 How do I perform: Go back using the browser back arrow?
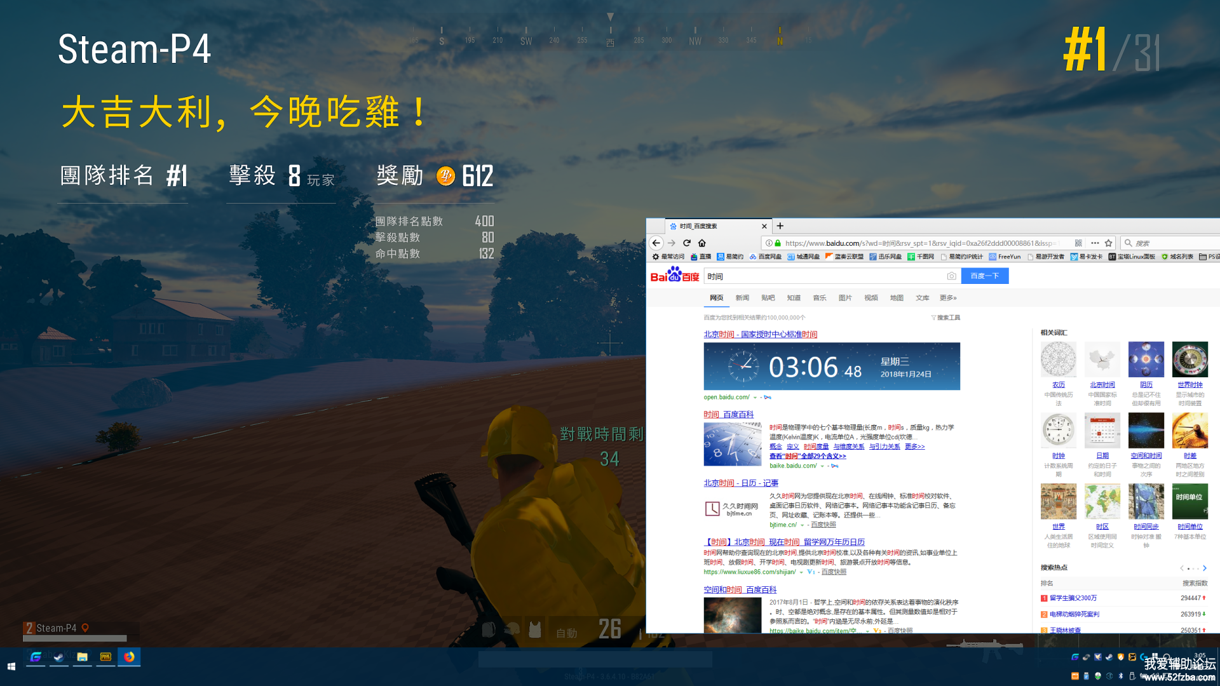coord(656,243)
